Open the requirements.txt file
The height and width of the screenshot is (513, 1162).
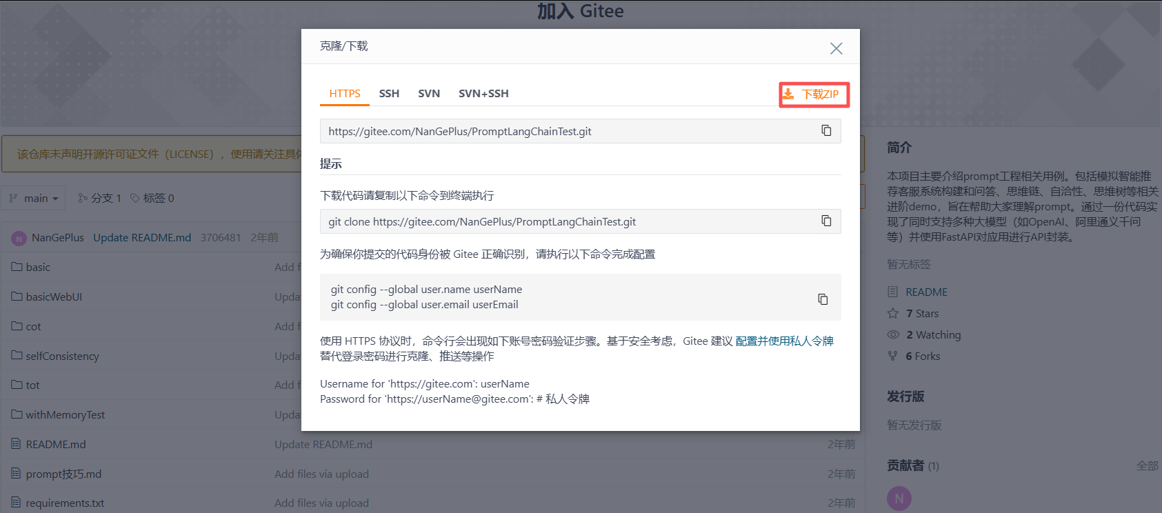[65, 503]
